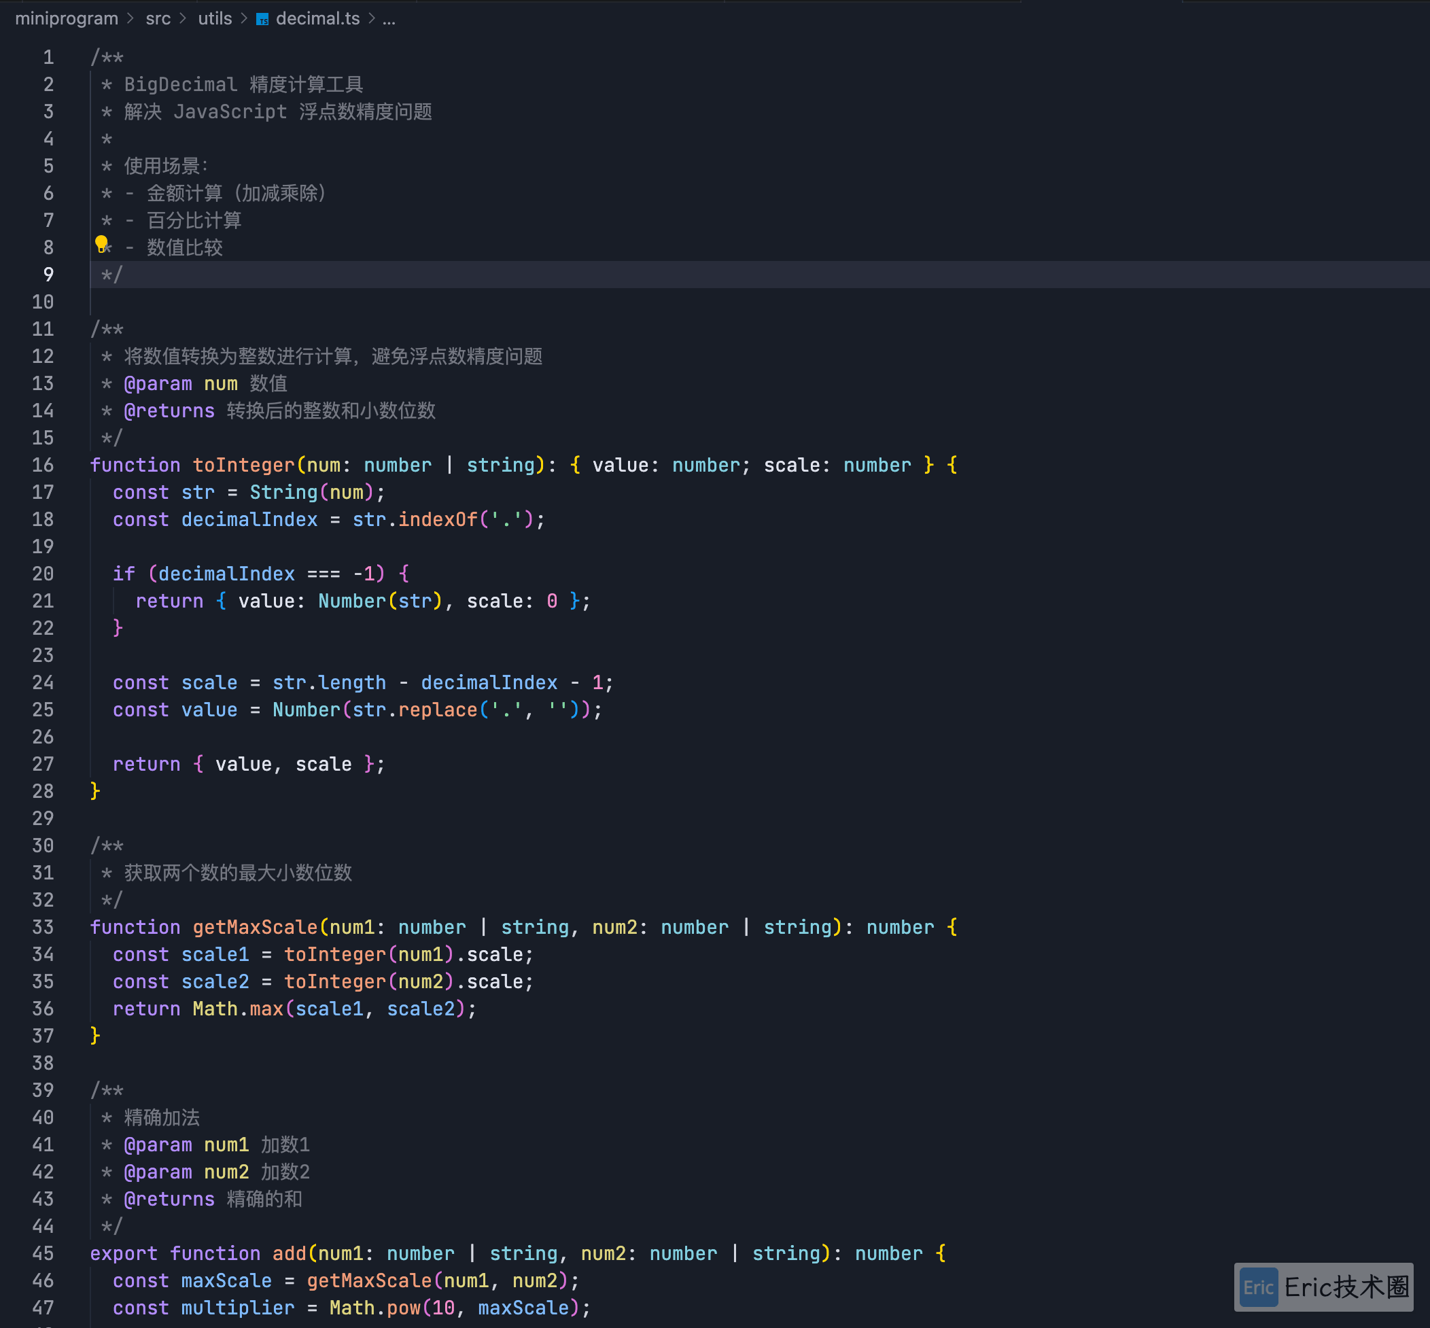
Task: Click the toInteger function name on line 16
Action: pos(243,465)
